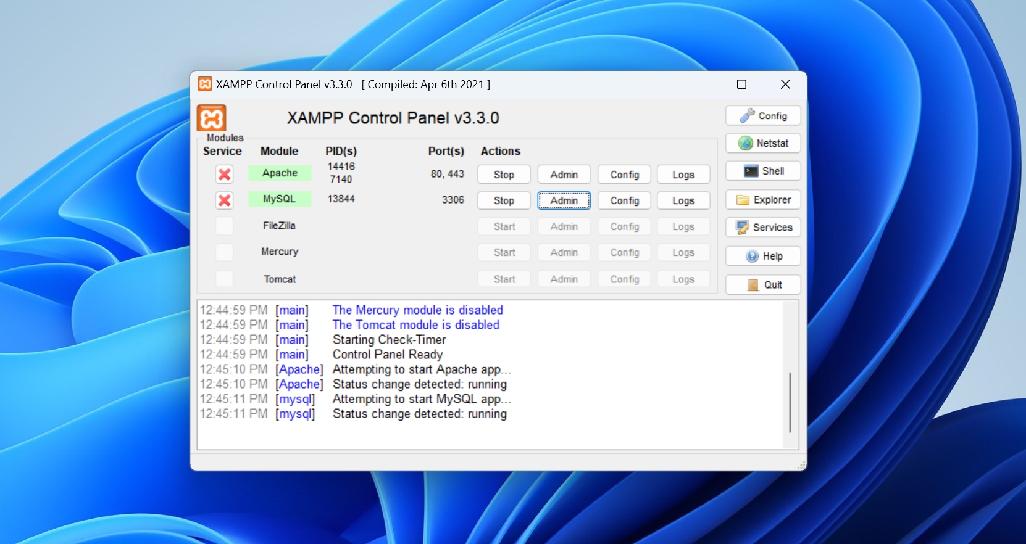
Task: Minimize the XAMPP Control Panel window
Action: (x=699, y=84)
